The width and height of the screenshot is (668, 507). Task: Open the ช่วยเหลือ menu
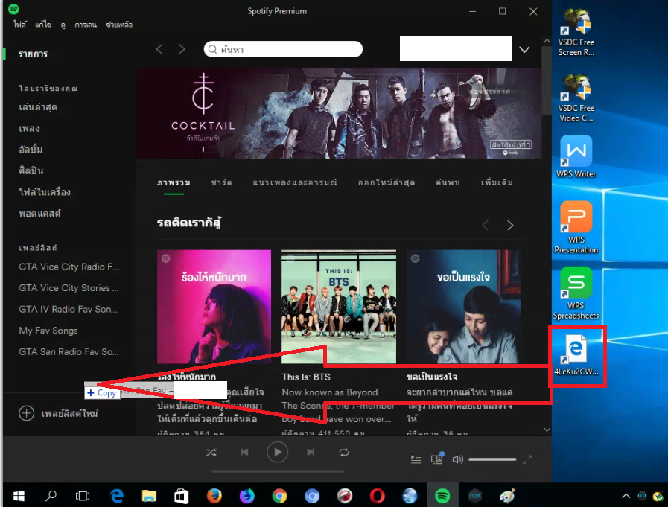click(119, 25)
